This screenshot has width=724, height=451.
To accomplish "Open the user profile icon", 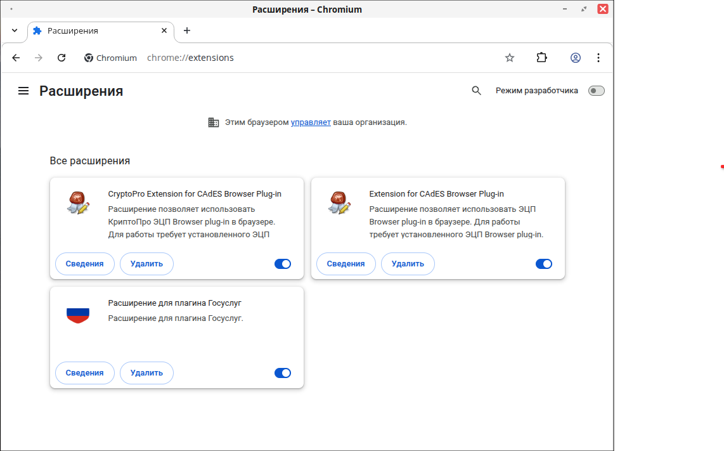I will pyautogui.click(x=575, y=58).
